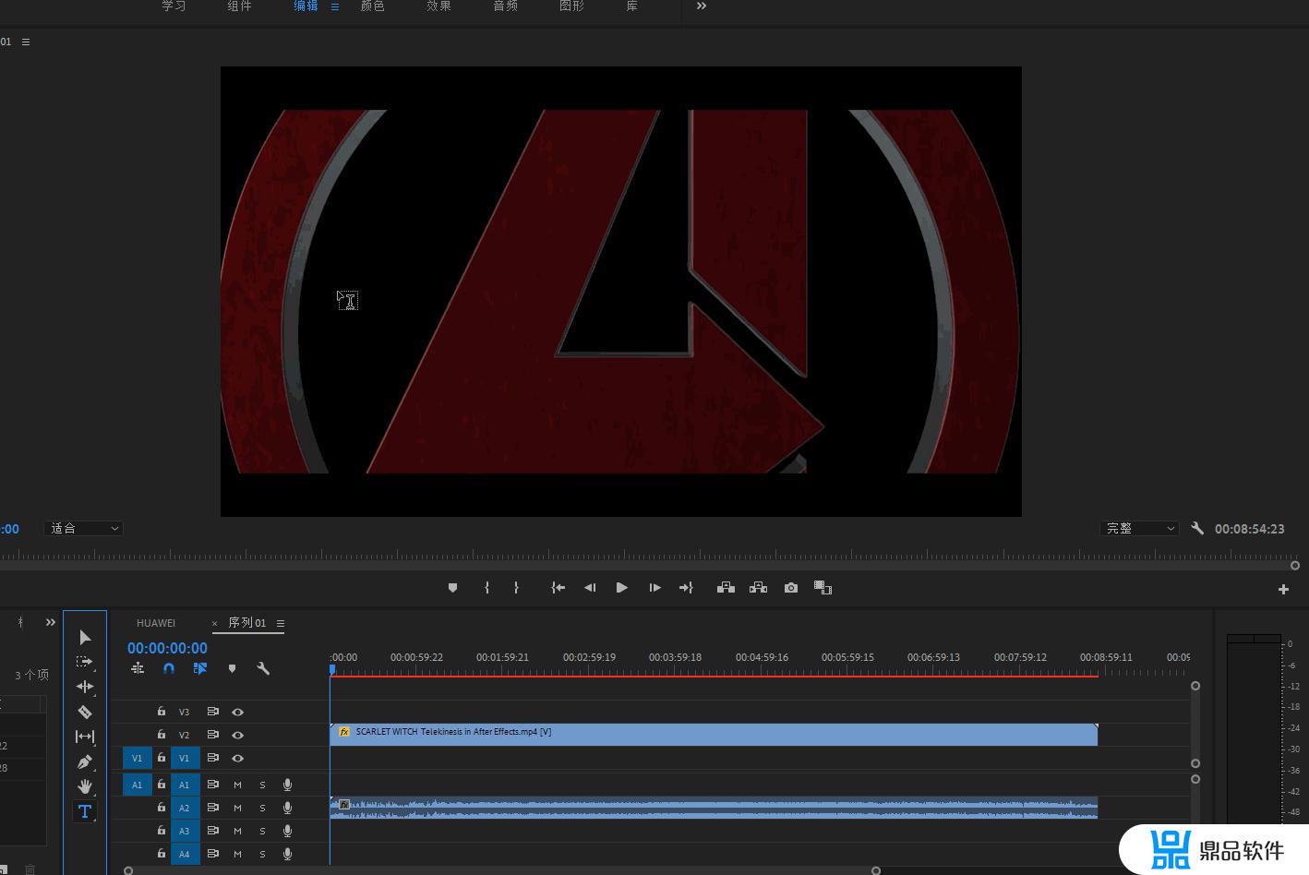Select the SCARLET WITCH video clip

(714, 735)
